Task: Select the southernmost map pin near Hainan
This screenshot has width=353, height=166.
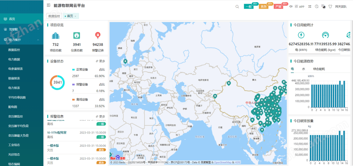Action: click(x=262, y=130)
